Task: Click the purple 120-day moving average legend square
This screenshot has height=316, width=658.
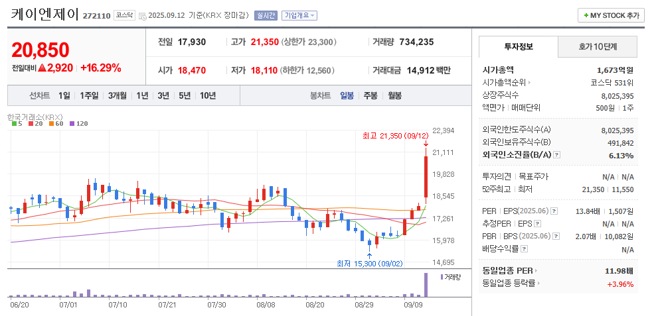Action: 72,123
